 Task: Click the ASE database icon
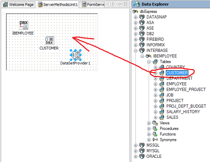coord(142,28)
